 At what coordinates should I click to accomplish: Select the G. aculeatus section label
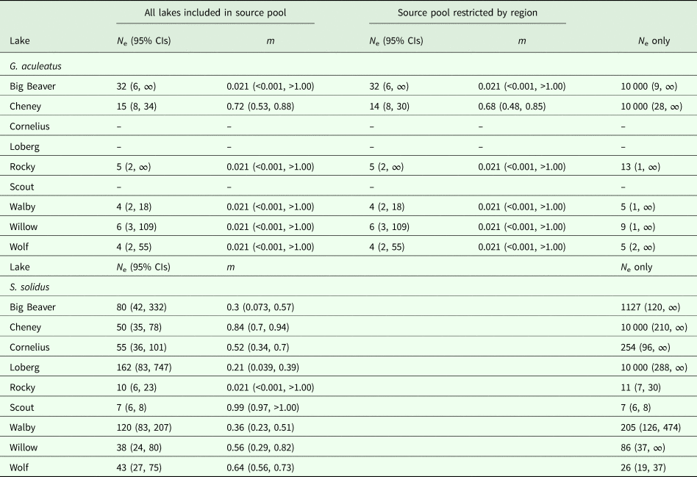pyautogui.click(x=35, y=67)
